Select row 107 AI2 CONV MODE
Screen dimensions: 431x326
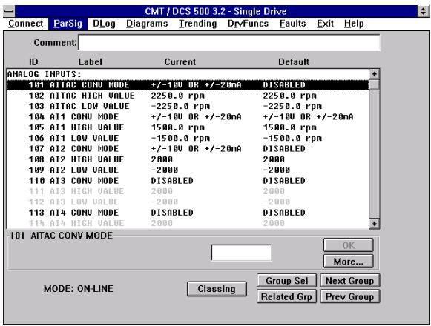click(x=188, y=149)
